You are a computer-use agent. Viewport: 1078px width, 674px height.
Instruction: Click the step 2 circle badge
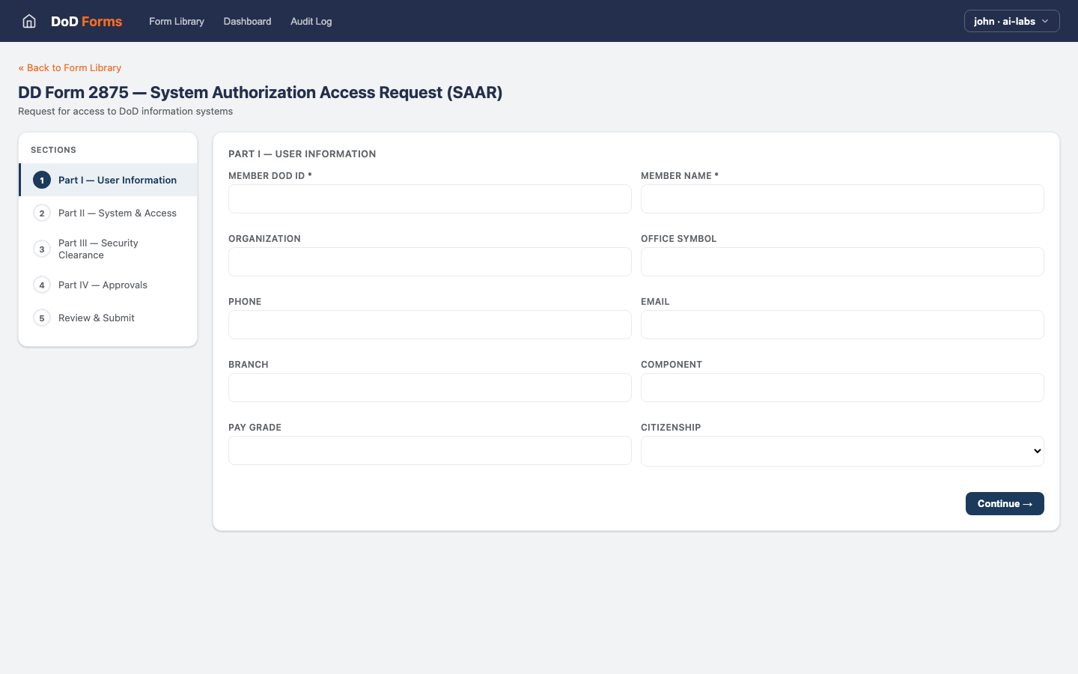[42, 213]
